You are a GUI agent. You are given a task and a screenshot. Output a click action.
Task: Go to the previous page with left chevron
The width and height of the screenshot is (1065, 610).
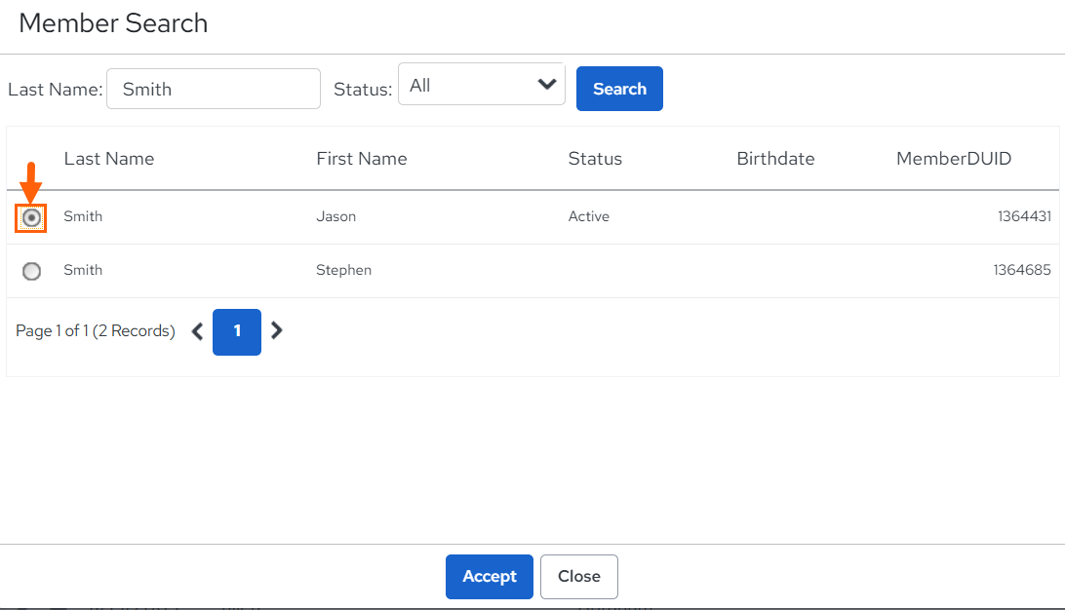click(198, 332)
